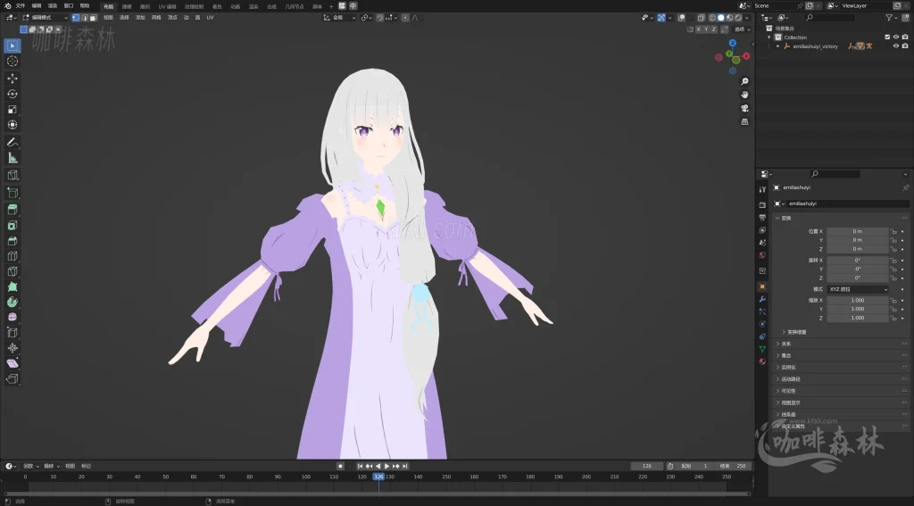The height and width of the screenshot is (506, 914).
Task: Select the Move tool
Action: (x=12, y=79)
